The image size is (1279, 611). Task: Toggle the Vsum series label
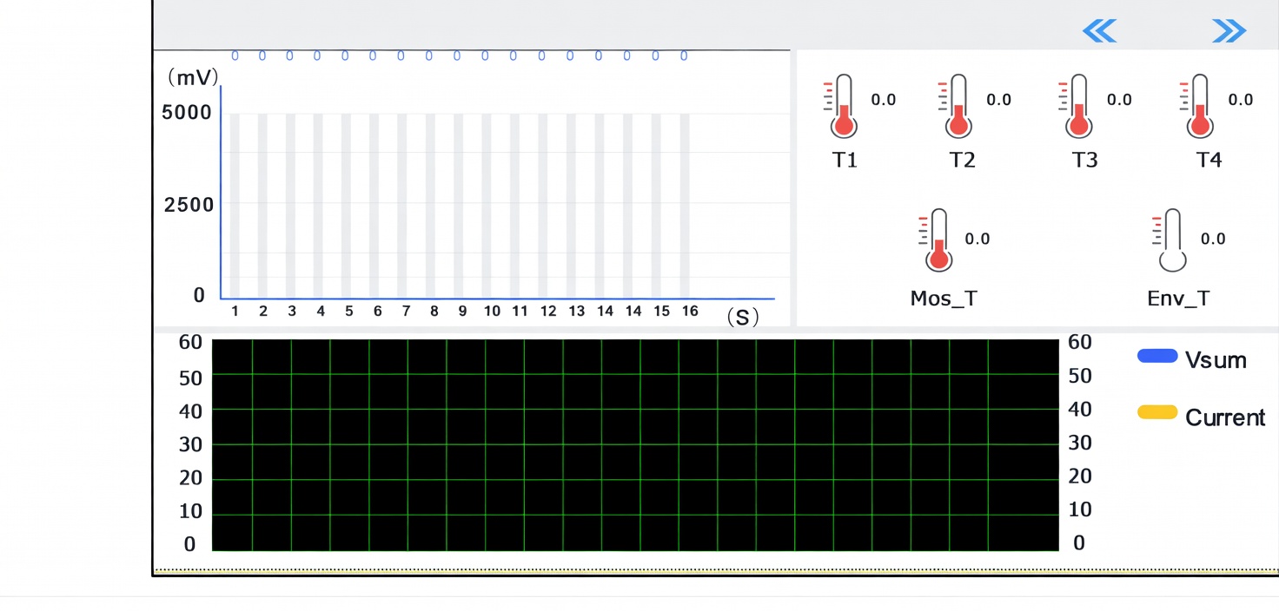coord(1215,360)
